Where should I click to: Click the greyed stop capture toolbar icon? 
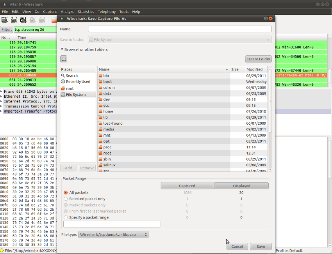point(32,20)
